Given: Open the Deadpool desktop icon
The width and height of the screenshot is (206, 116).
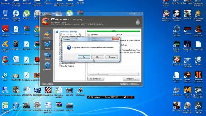Looking at the screenshot, I should 187,30.
